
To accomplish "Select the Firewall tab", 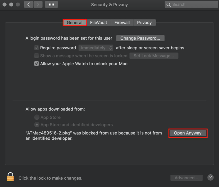I will [122, 22].
